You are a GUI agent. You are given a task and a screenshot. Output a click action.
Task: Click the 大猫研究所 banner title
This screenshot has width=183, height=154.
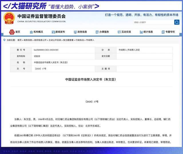tap(29, 6)
